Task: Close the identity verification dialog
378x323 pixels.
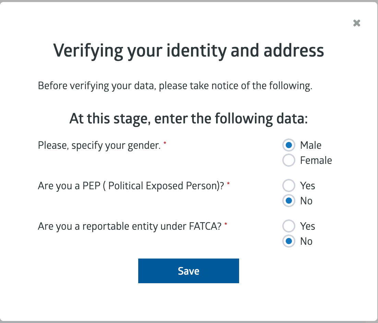Action: 357,23
